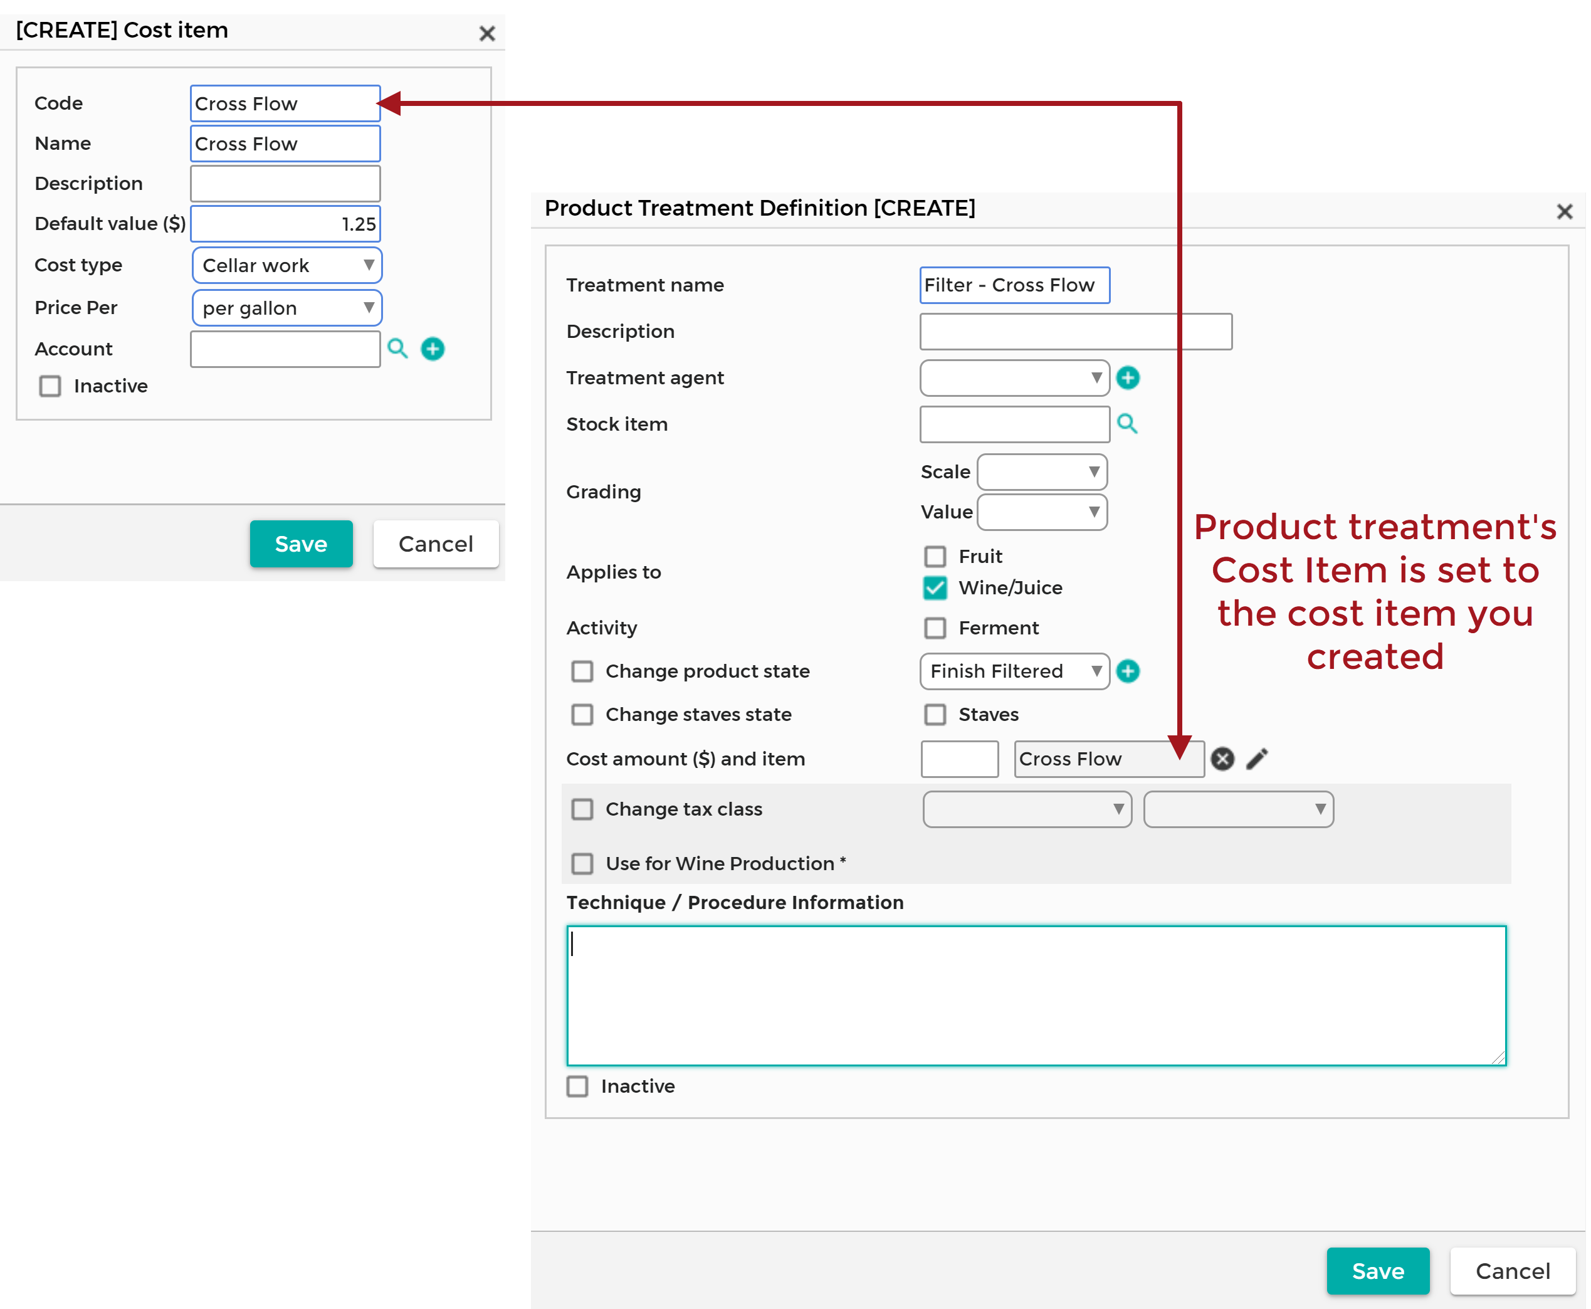The width and height of the screenshot is (1591, 1309).
Task: Tick Inactive checkbox in Cost item dialog
Action: pyautogui.click(x=51, y=386)
